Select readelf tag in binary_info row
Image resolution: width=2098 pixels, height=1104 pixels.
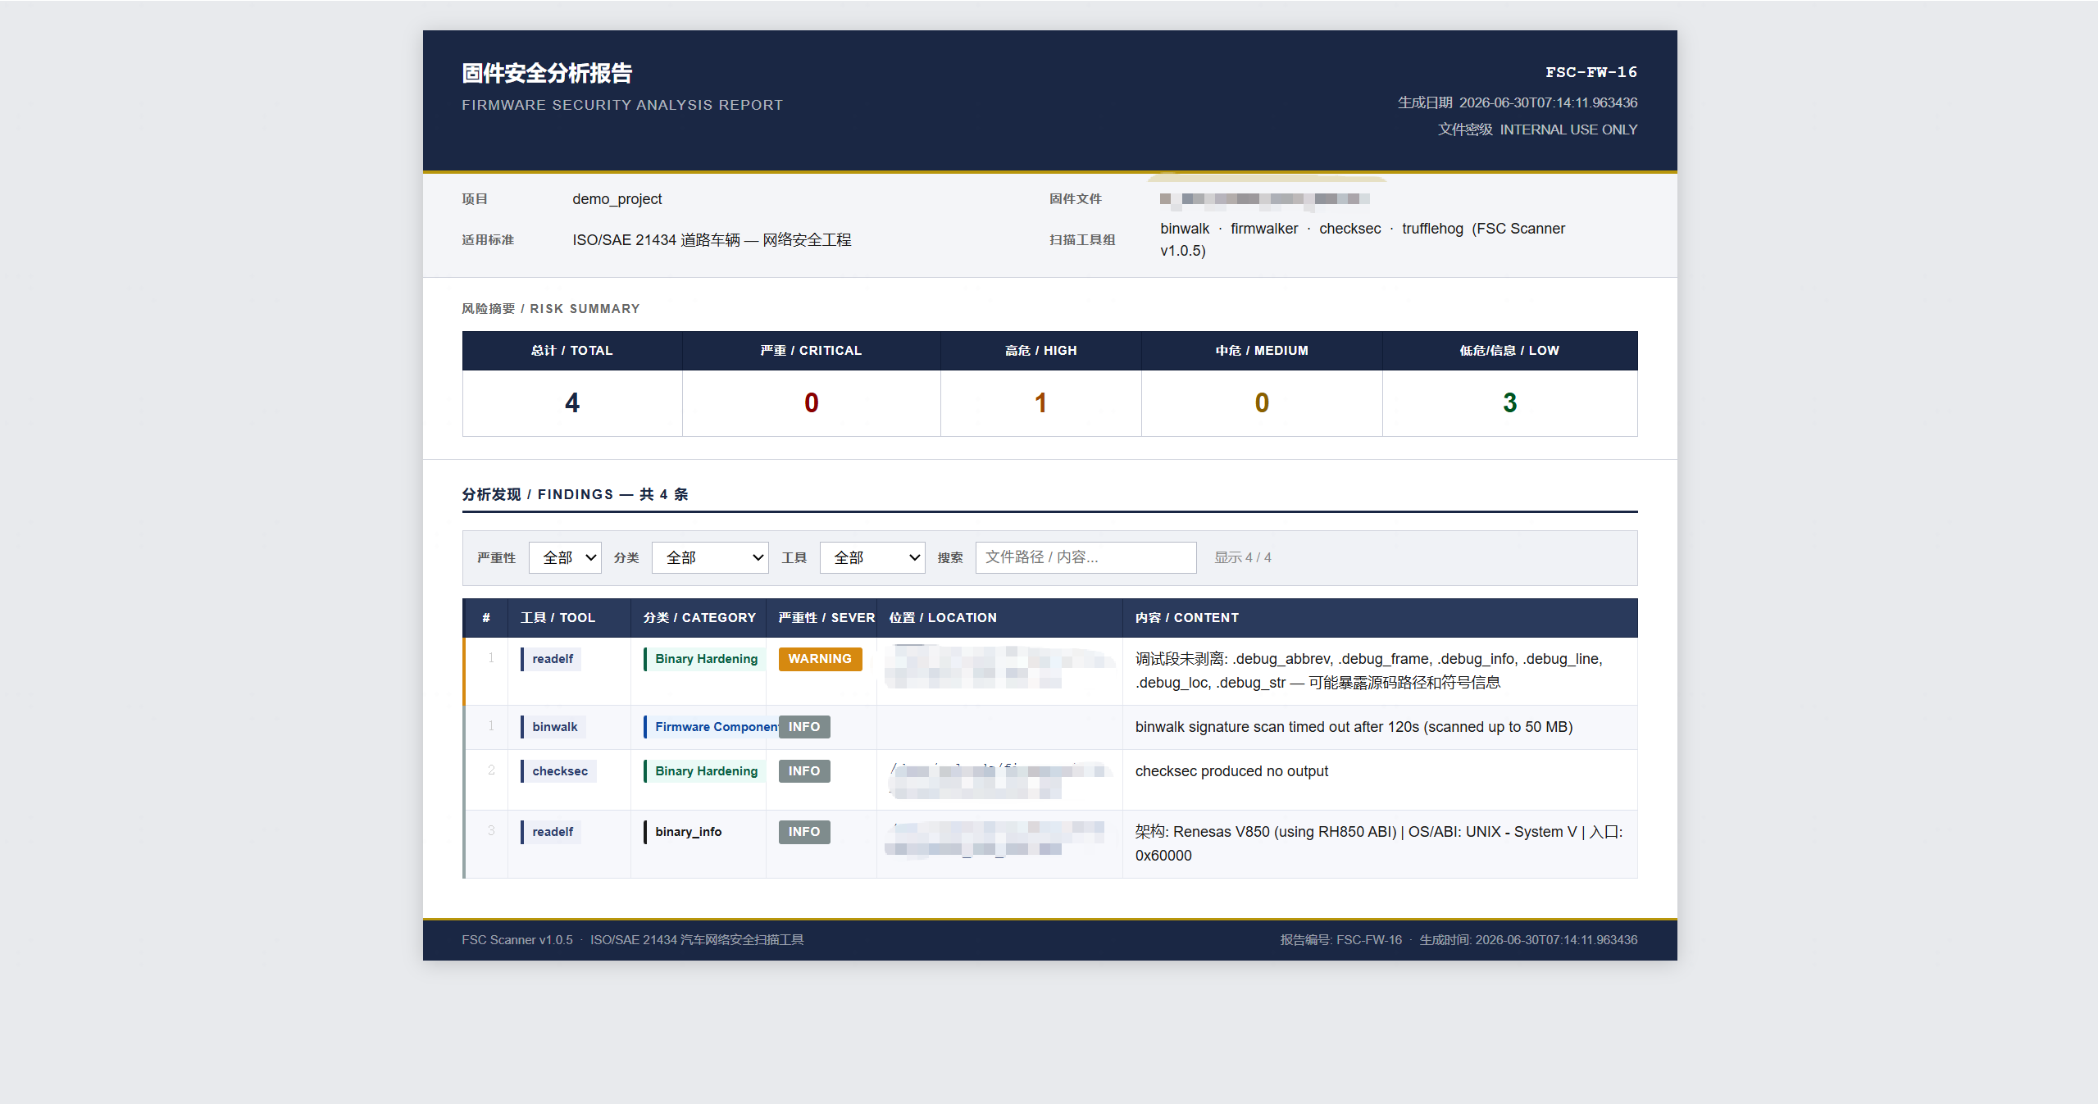pyautogui.click(x=551, y=832)
